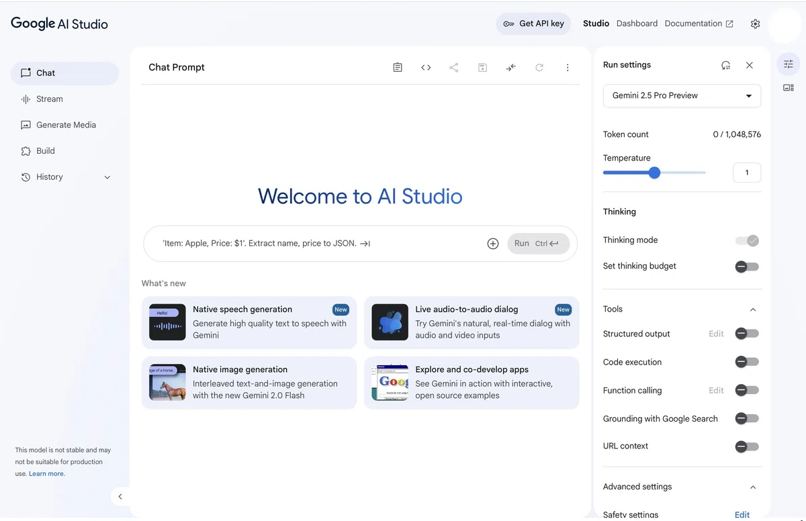Select Build in the sidebar
Image resolution: width=806 pixels, height=521 pixels.
point(64,151)
